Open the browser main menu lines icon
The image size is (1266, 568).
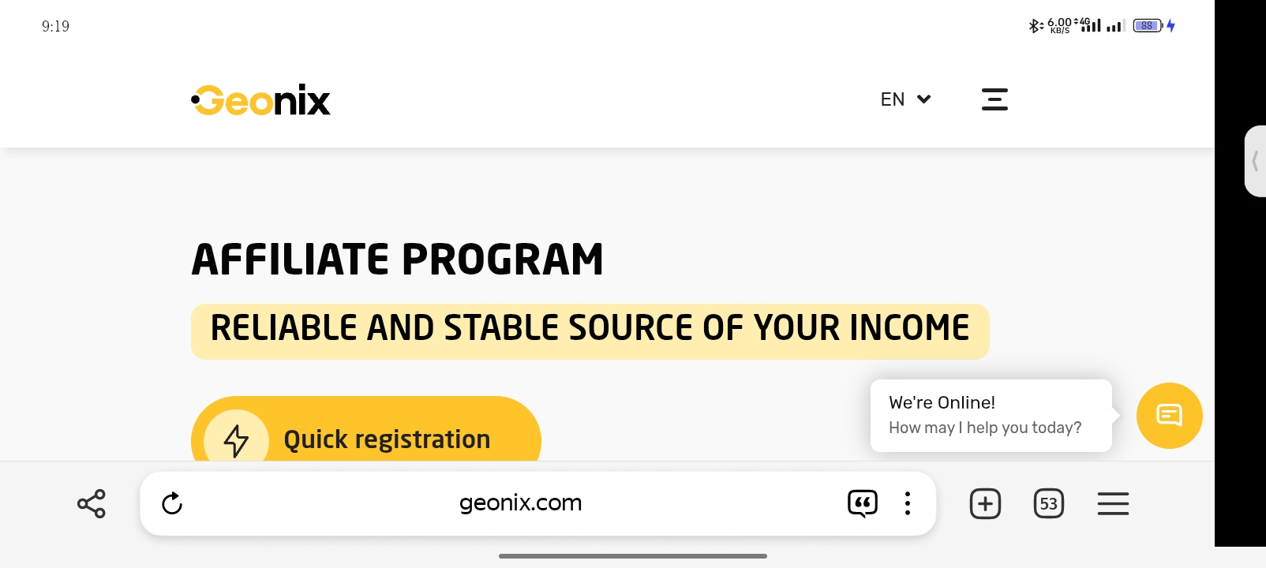[1113, 503]
